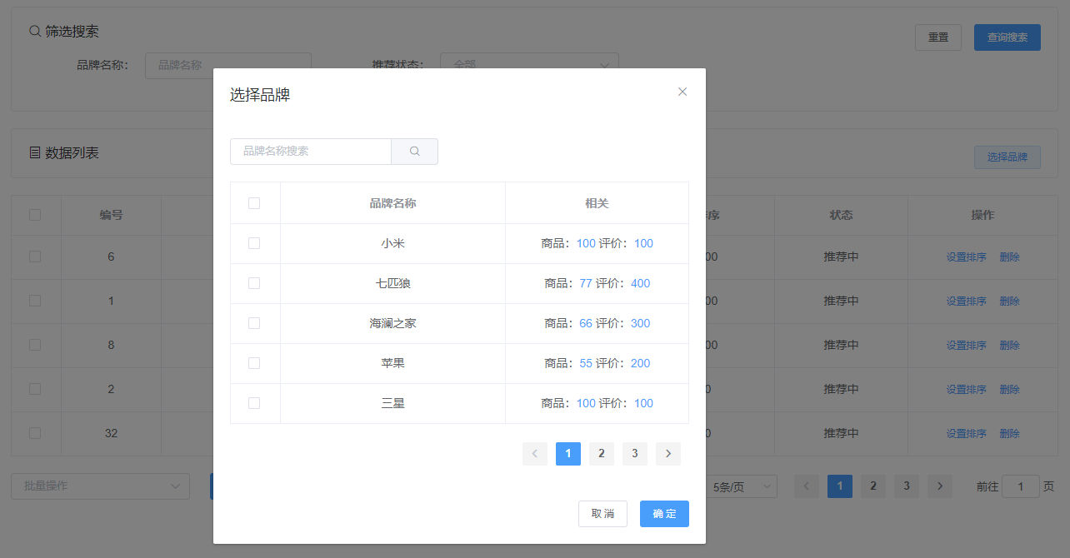Check the box for 苹果 brand
Screen dimensions: 1070x558
254,363
